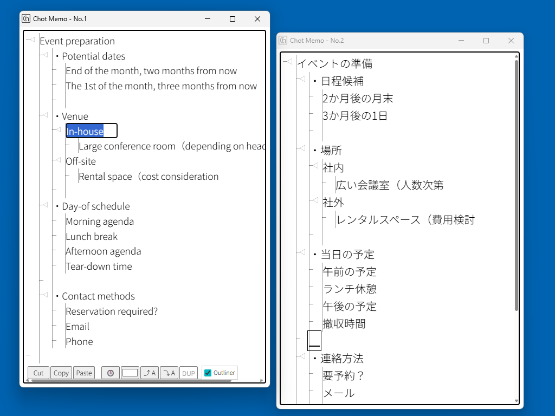Image resolution: width=555 pixels, height=416 pixels.
Task: Click the up-arrow A toolbar button
Action: click(x=150, y=373)
